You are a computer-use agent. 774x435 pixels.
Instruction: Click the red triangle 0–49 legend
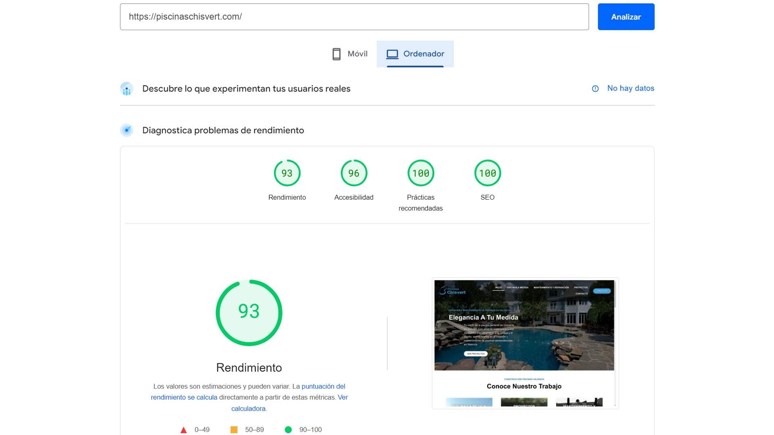click(x=183, y=430)
